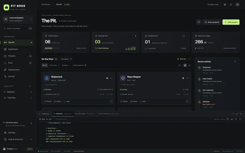245x153 pixels.
Task: Deploy the Repo Reaper project
Action: [x=134, y=101]
